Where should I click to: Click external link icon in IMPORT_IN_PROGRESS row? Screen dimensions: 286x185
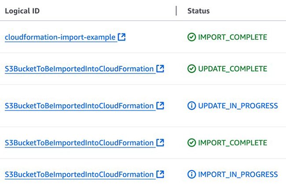pyautogui.click(x=161, y=174)
